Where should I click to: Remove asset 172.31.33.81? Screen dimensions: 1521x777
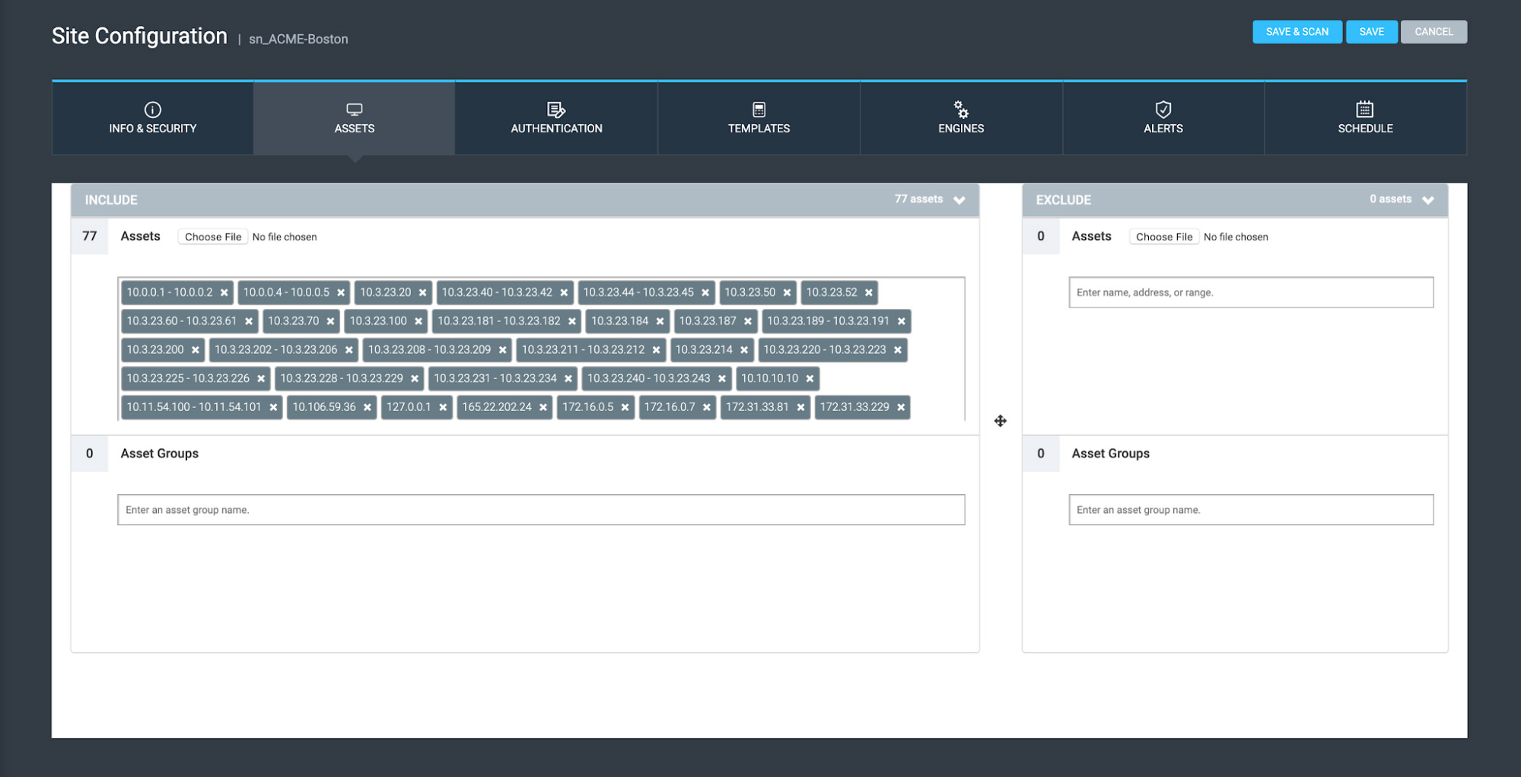(800, 408)
